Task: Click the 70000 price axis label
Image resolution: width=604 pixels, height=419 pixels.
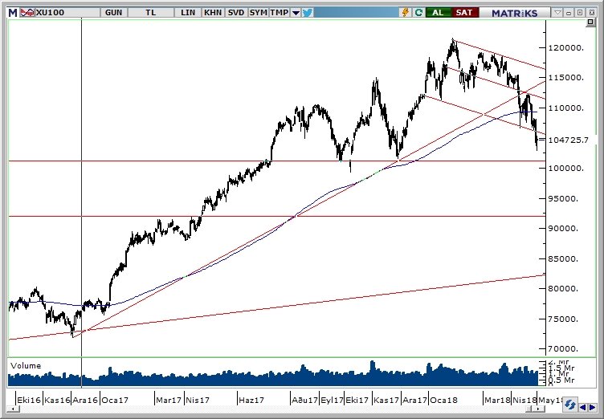Action: [563, 349]
